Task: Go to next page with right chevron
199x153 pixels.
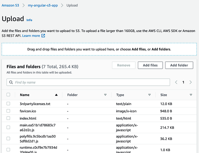Action: (190, 82)
